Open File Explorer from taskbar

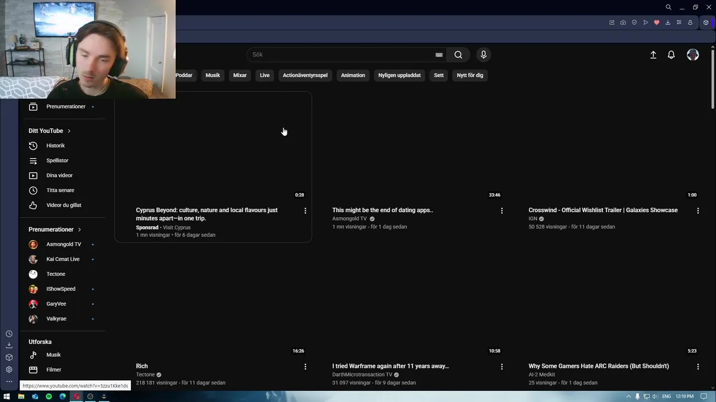tap(21, 396)
